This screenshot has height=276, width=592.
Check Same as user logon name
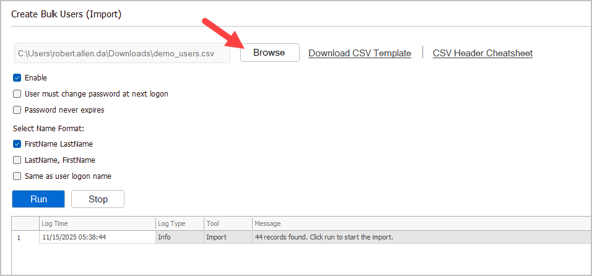[x=17, y=176]
